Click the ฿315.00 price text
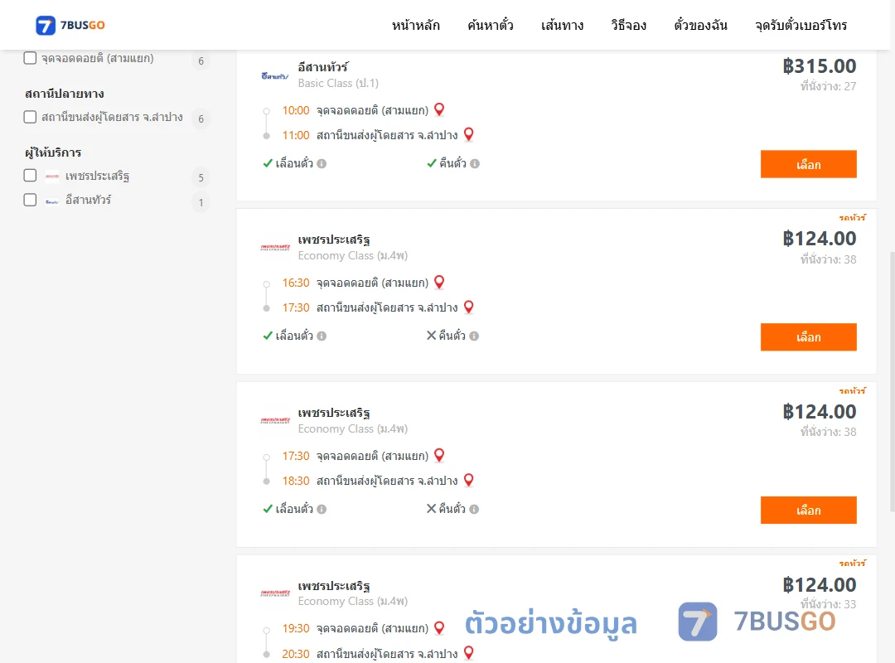895x663 pixels. click(x=819, y=66)
